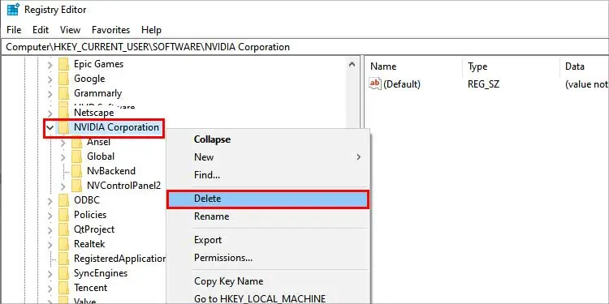Expand the Grammarly key

[50, 93]
